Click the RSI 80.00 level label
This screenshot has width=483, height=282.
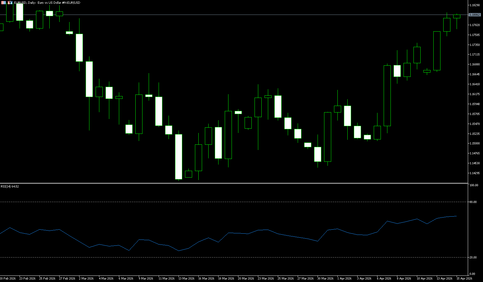pos(473,202)
